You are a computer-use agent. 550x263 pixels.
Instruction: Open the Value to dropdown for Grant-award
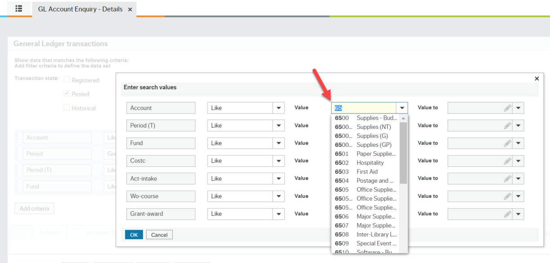point(519,214)
